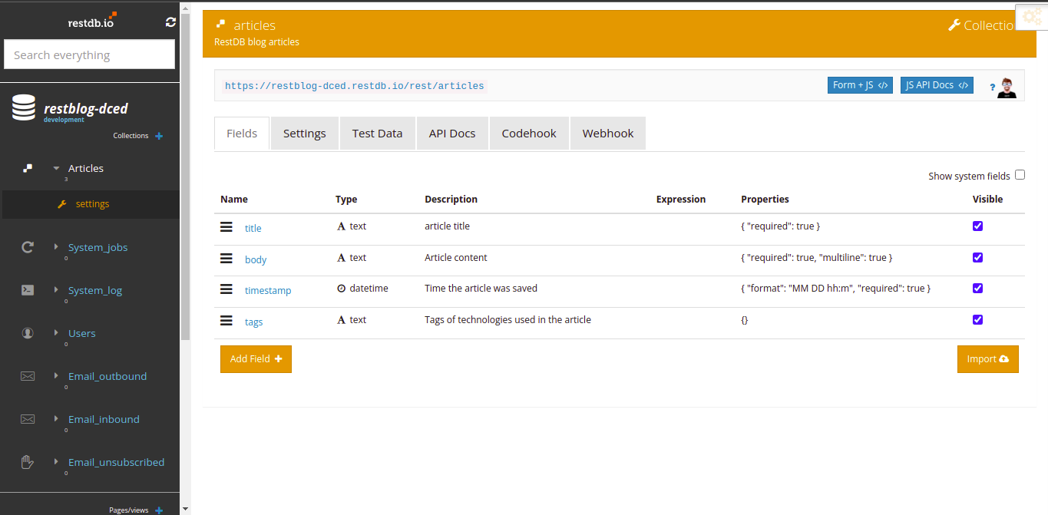The width and height of the screenshot is (1048, 515).
Task: Click the Users person icon
Action: click(28, 333)
